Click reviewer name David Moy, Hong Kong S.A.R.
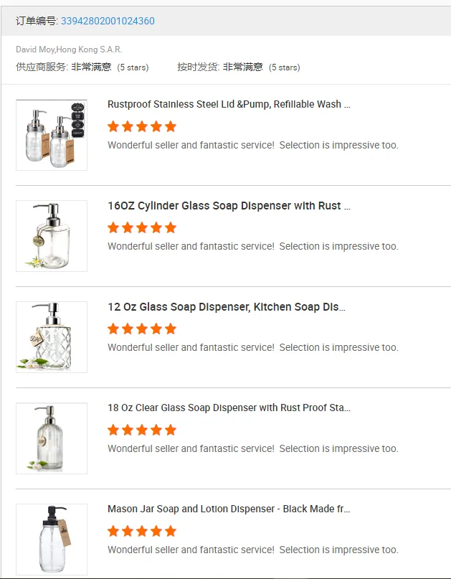 pos(69,50)
